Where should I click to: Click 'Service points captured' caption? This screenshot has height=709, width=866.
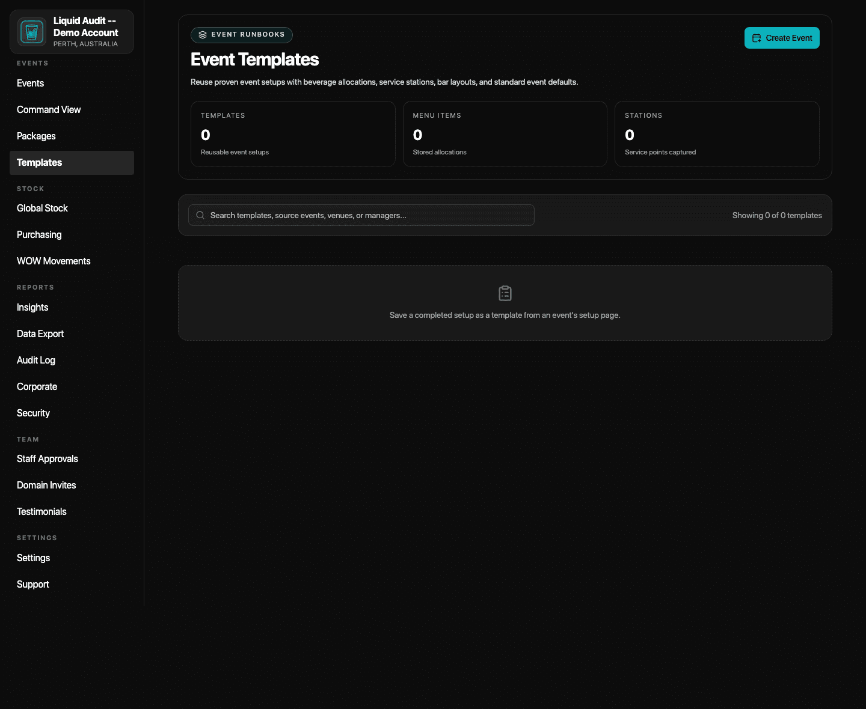click(x=660, y=152)
